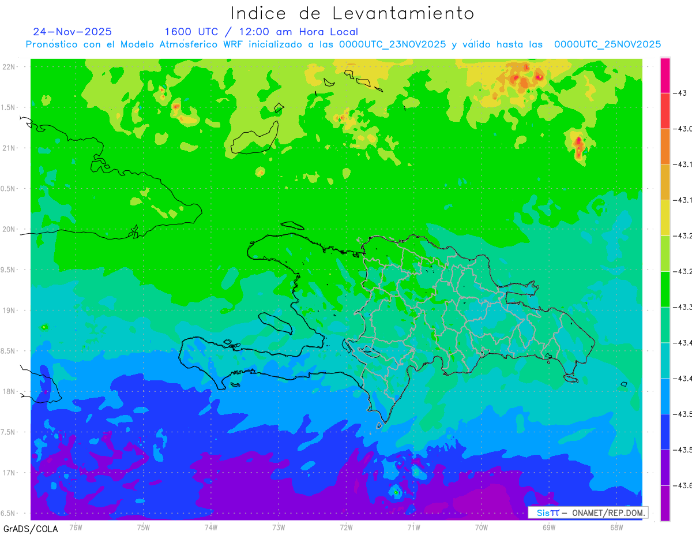The height and width of the screenshot is (535, 692).
Task: Click the forecast line beginning "Pronostico con el Modelo"
Action: coord(343,44)
